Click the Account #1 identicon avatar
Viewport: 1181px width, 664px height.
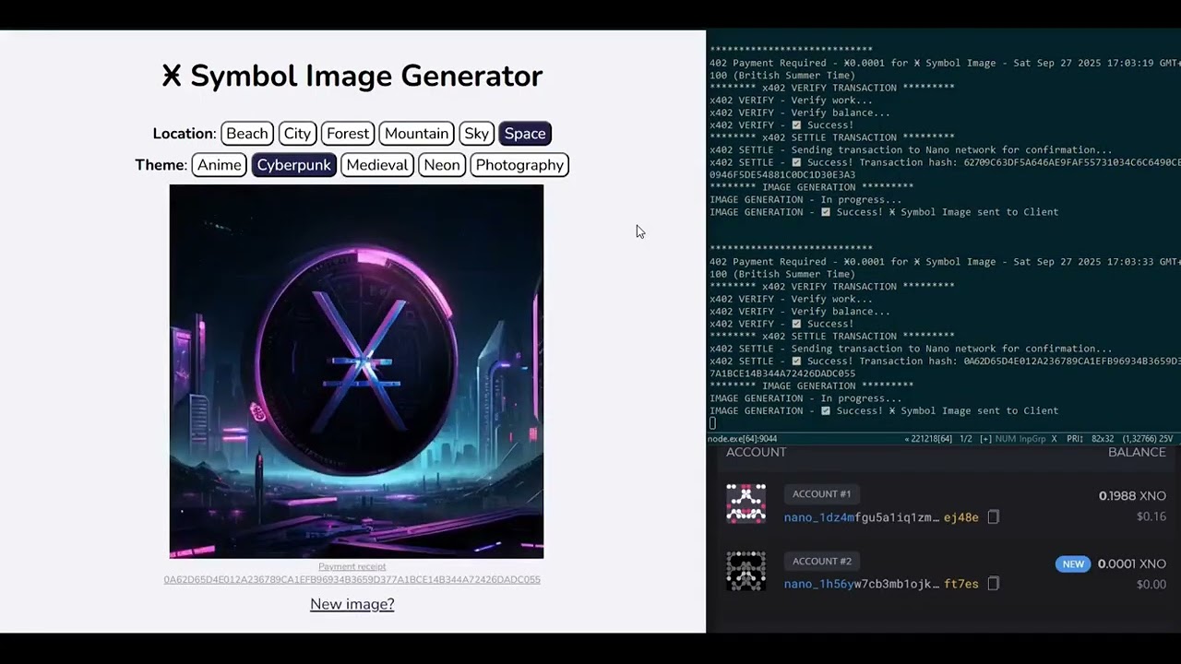pos(746,504)
